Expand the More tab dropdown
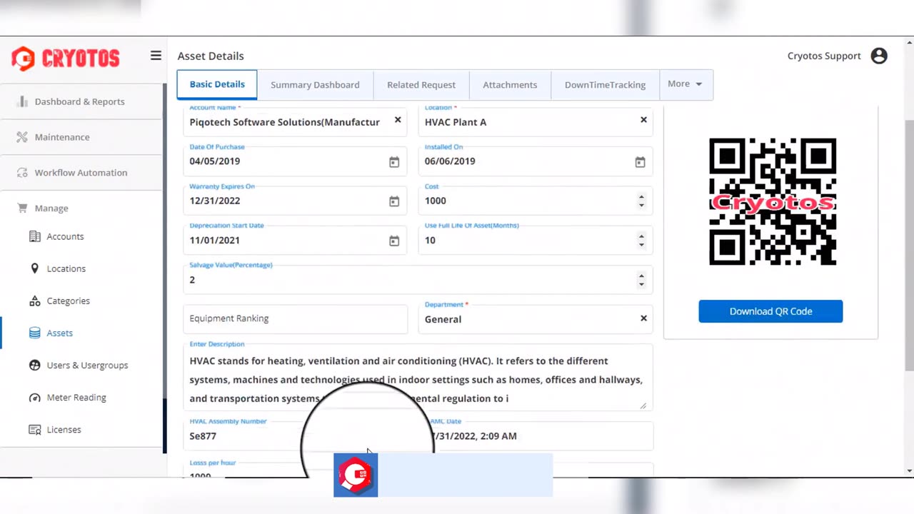Image resolution: width=914 pixels, height=514 pixels. pyautogui.click(x=685, y=84)
